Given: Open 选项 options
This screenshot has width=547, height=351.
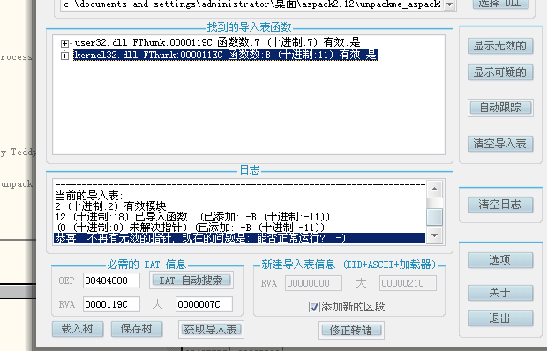Looking at the screenshot, I should coord(500,260).
